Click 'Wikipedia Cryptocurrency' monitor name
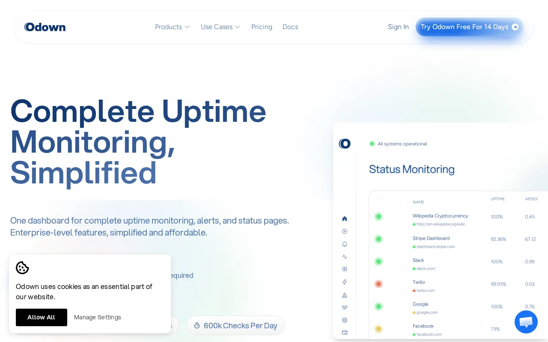Image resolution: width=548 pixels, height=342 pixels. coord(440,216)
